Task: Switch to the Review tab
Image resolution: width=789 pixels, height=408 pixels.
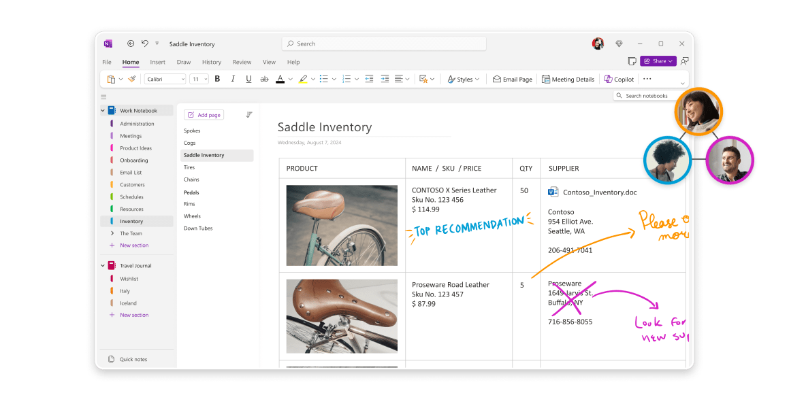Action: (242, 62)
